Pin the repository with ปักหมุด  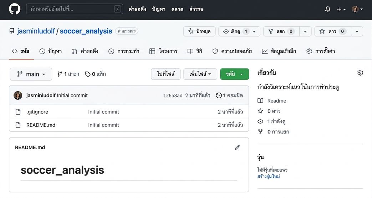click(199, 31)
